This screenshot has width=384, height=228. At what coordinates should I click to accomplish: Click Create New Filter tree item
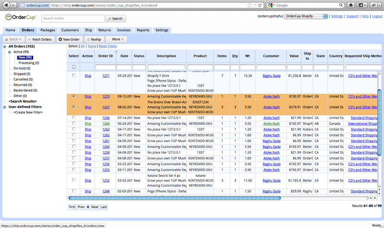[x=28, y=112]
